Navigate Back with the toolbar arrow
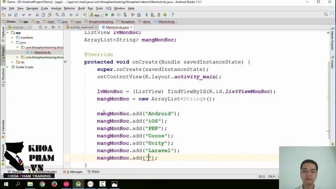The image size is (336, 189). (71, 15)
